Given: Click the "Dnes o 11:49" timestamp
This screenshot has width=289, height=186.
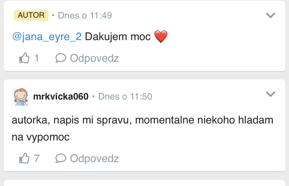Looking at the screenshot, I should pos(85,15).
